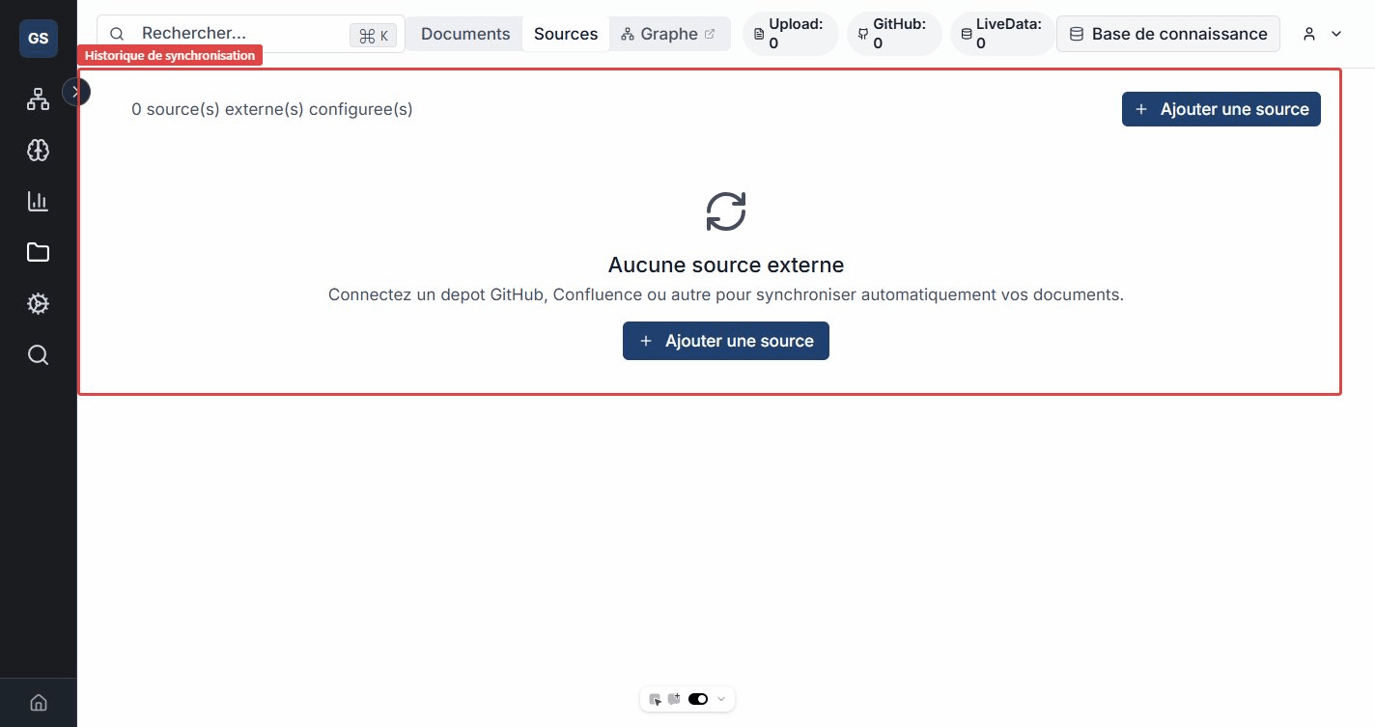Screen dimensions: 1375x727
Task: Open the Graphe tab
Action: [x=669, y=34]
